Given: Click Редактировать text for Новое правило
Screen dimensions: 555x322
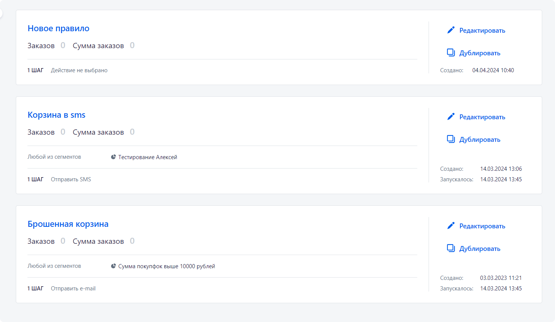Looking at the screenshot, I should [482, 30].
